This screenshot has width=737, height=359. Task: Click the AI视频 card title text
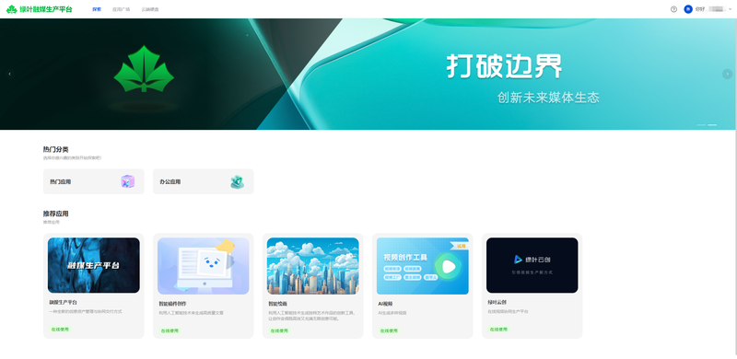pyautogui.click(x=385, y=304)
